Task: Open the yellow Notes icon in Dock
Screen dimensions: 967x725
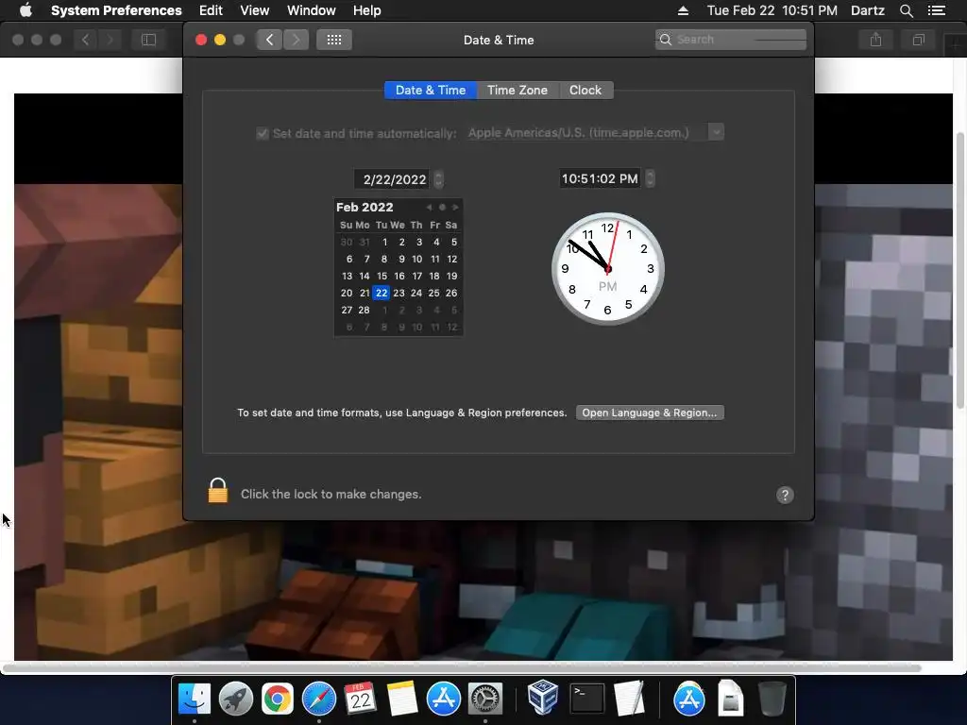Action: (402, 700)
